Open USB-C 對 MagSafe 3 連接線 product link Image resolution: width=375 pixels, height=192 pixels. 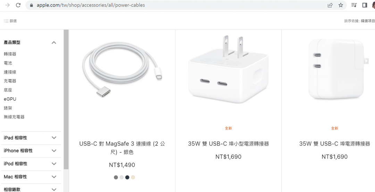122,148
